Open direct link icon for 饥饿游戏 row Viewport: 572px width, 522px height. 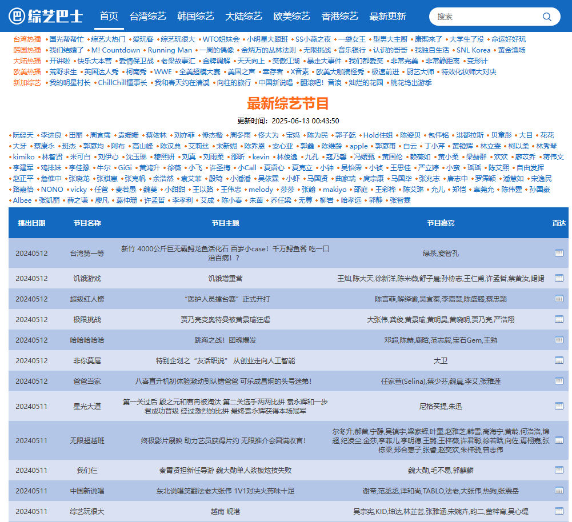559,278
